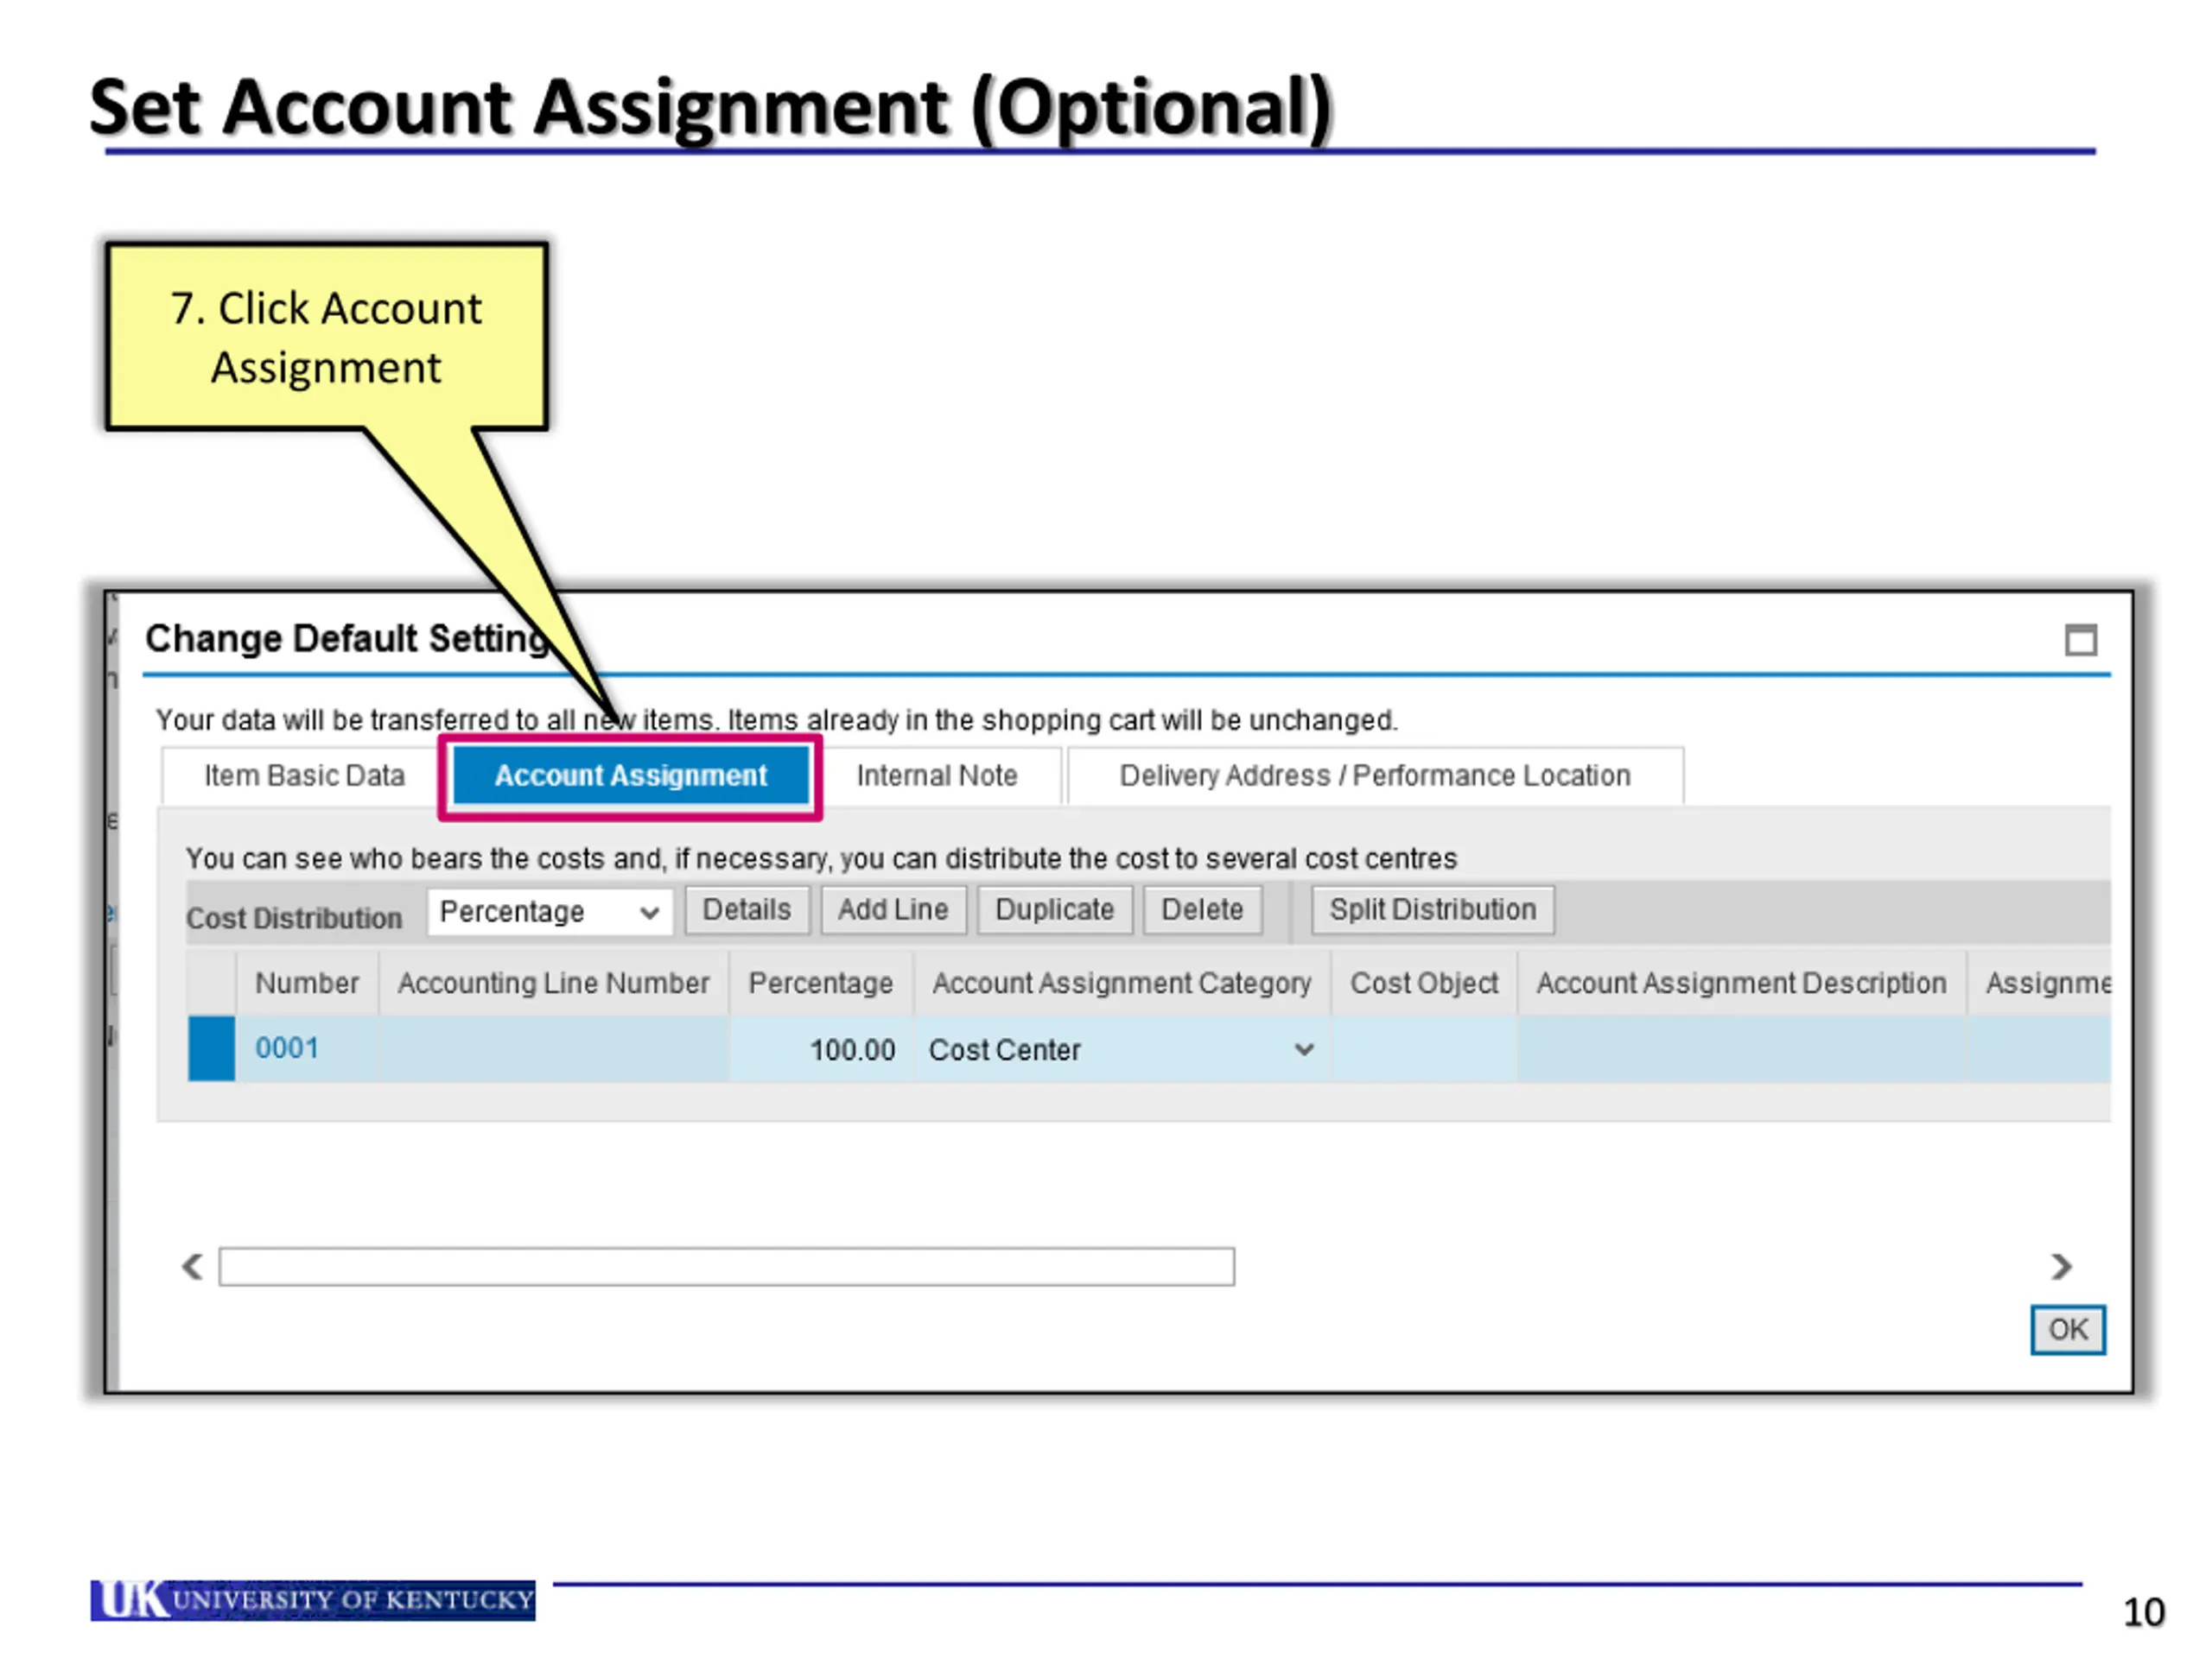Click the Duplicate button
The width and height of the screenshot is (2212, 1658).
[x=1054, y=909]
